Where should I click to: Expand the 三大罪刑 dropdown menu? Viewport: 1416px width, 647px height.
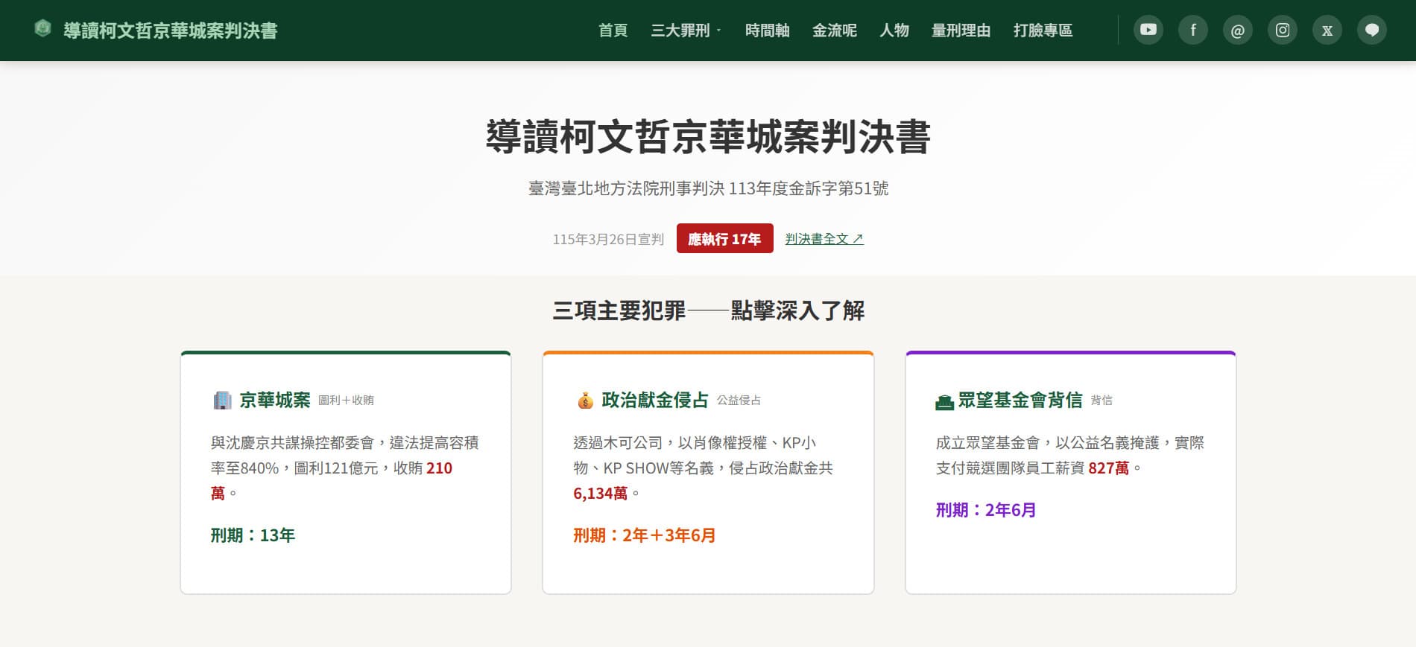pyautogui.click(x=686, y=31)
